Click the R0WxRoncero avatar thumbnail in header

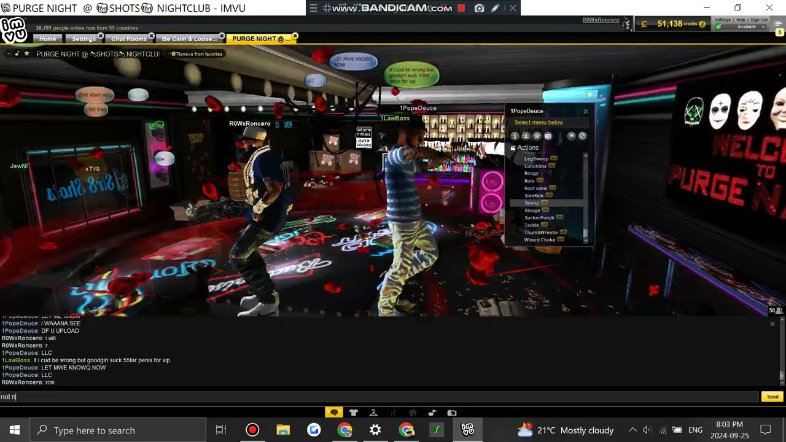627,23
